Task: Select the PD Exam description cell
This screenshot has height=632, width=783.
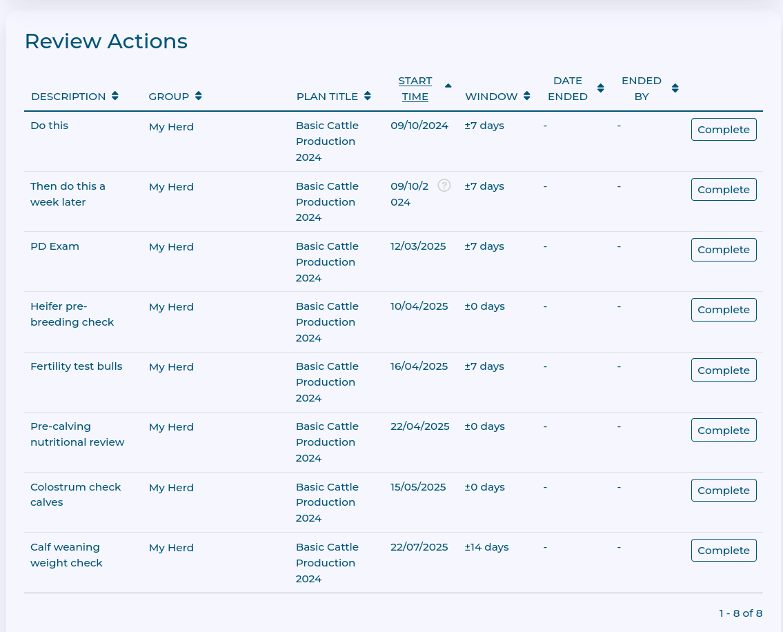Action: click(x=54, y=246)
